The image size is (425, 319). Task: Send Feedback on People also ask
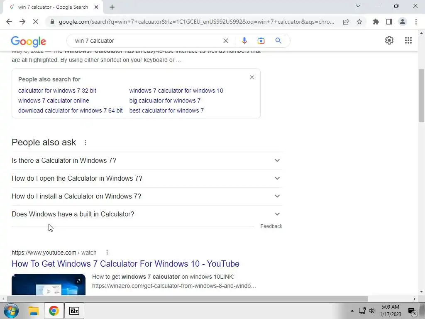[x=271, y=226]
